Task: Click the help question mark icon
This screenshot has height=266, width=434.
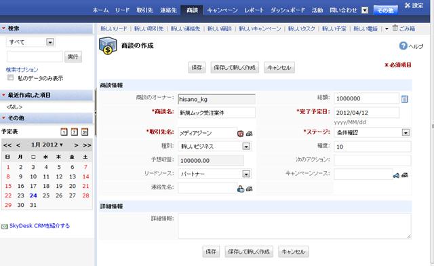Action: click(403, 45)
